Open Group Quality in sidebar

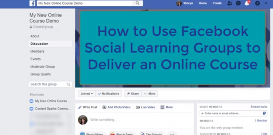(x=40, y=74)
